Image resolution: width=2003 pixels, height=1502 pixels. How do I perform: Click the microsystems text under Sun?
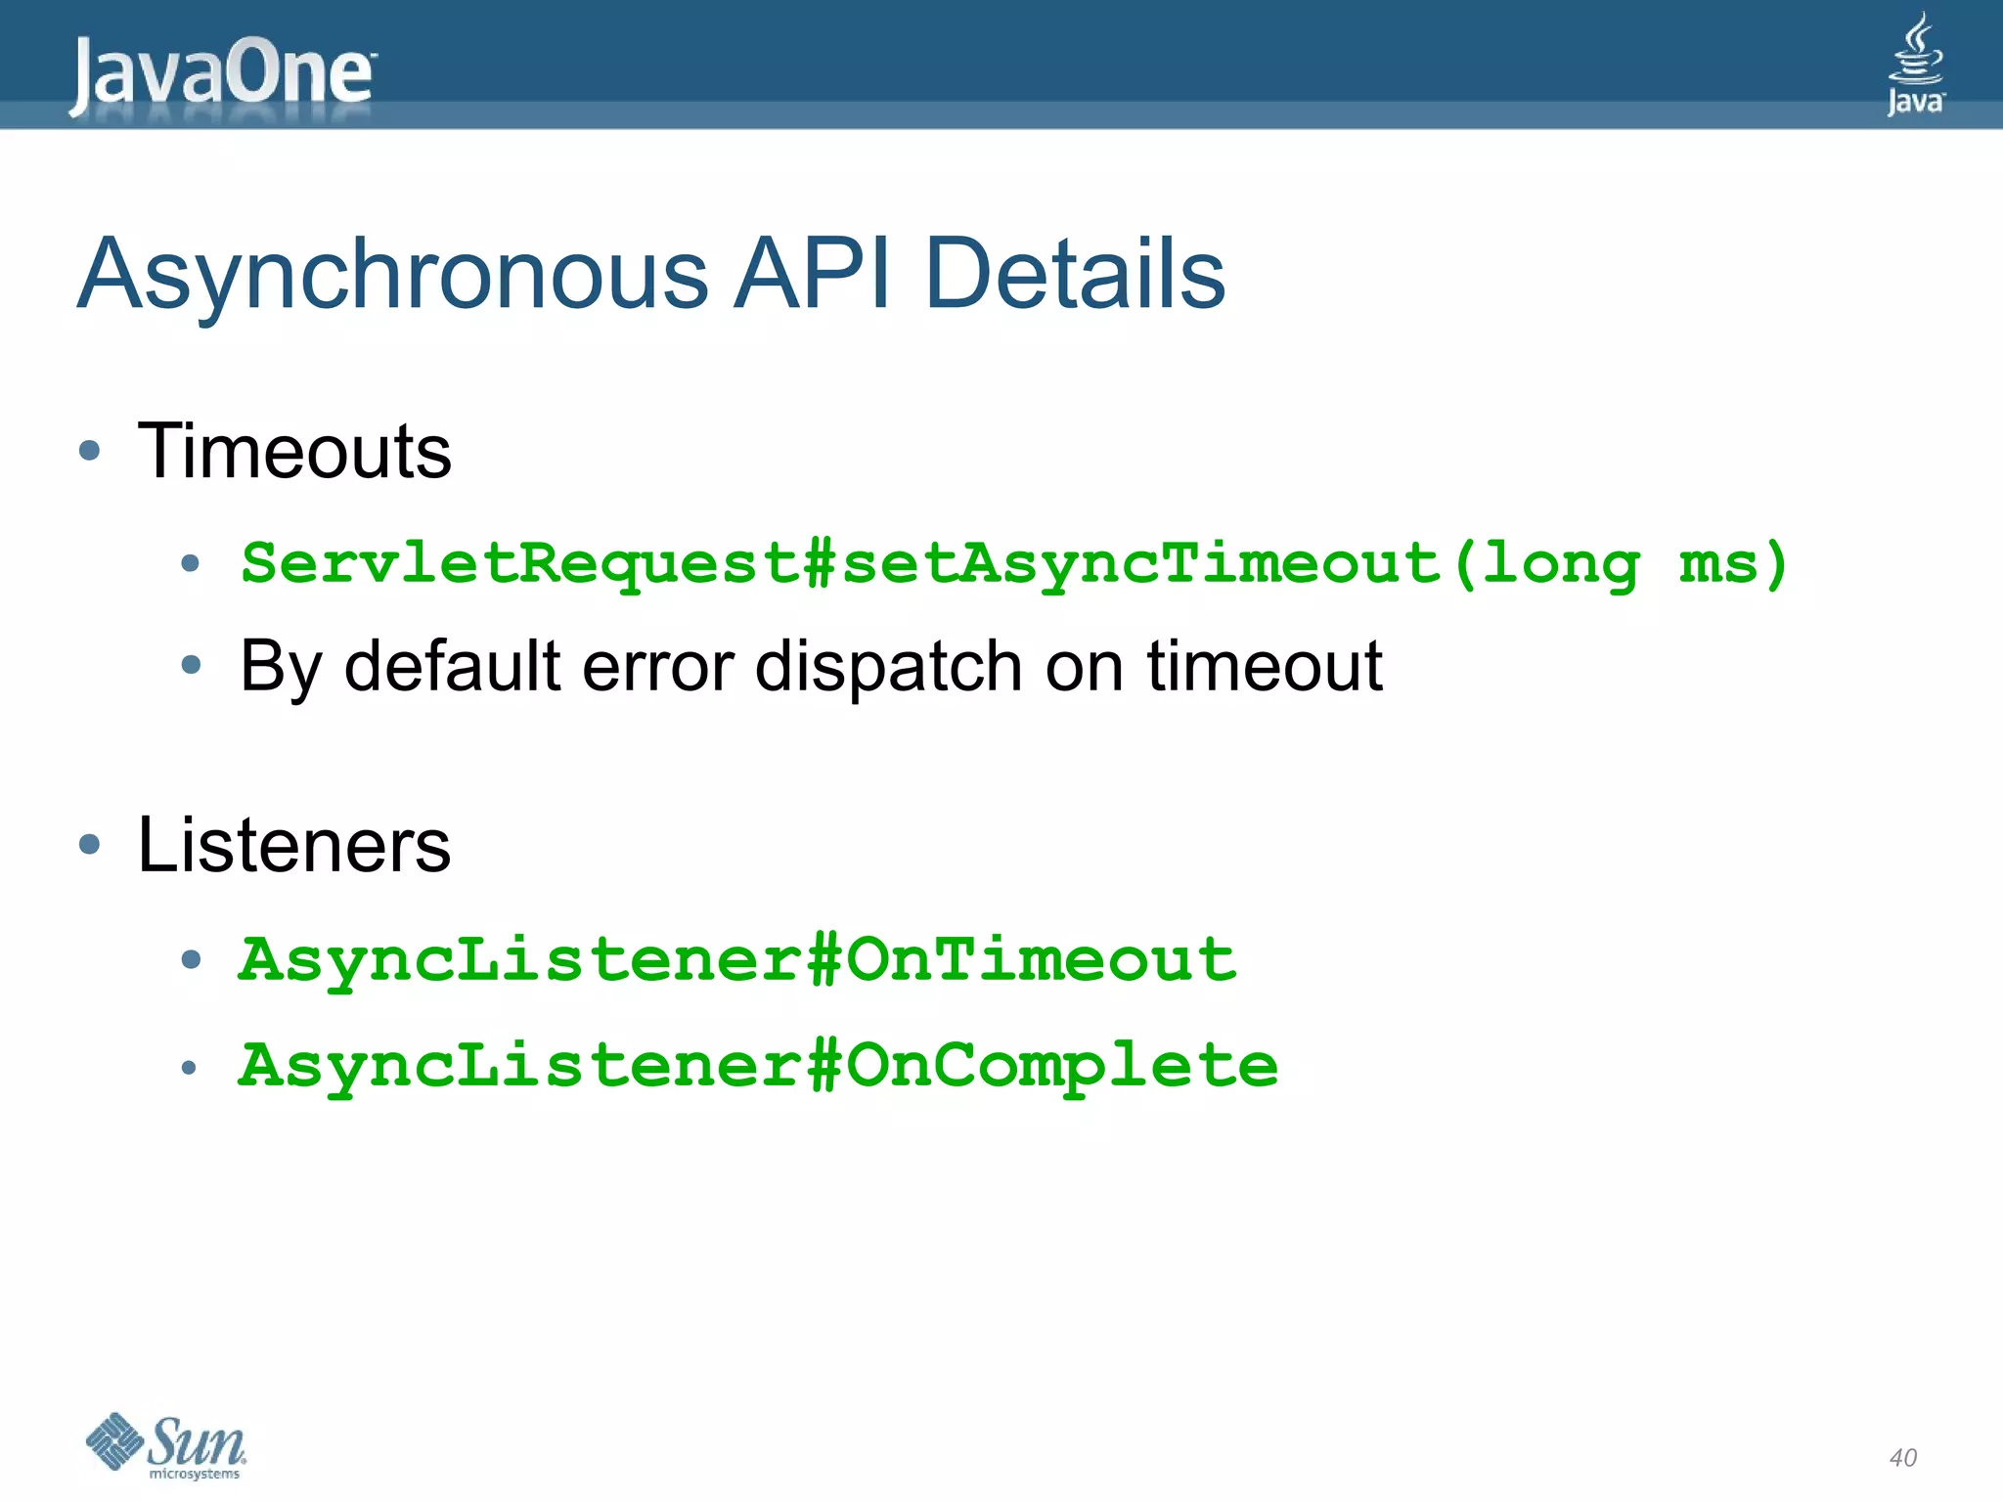click(194, 1474)
